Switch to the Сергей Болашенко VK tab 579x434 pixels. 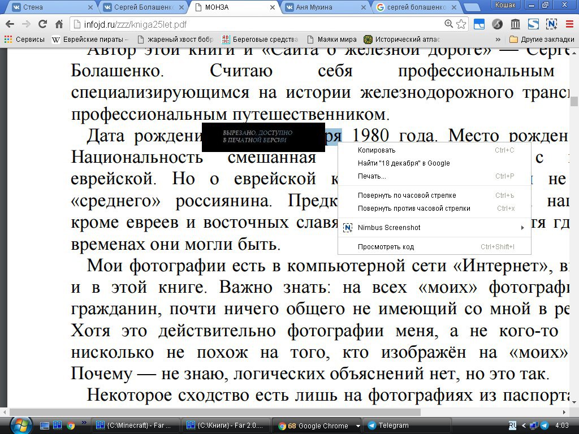coord(143,7)
